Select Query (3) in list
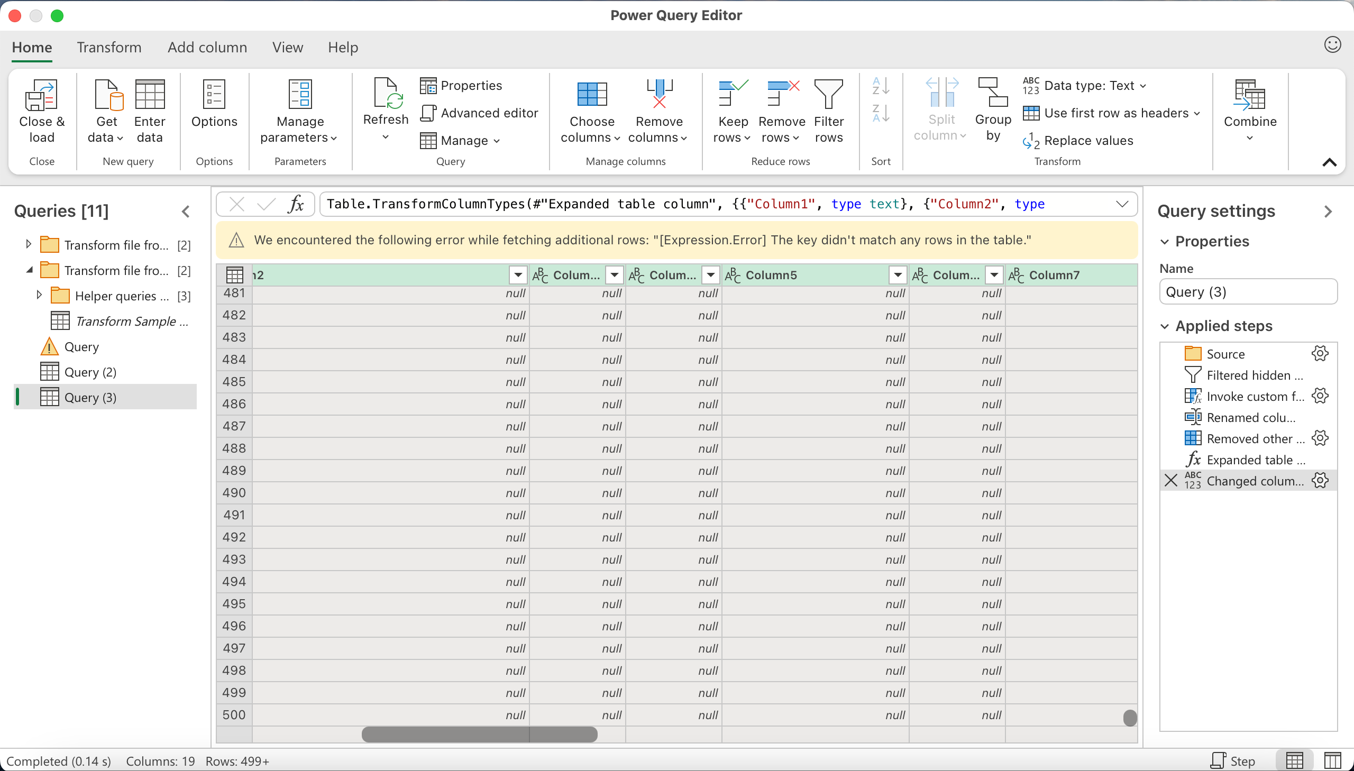Image resolution: width=1354 pixels, height=771 pixels. 105,397
